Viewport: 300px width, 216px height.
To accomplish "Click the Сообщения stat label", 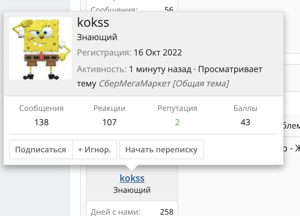I will 41,108.
